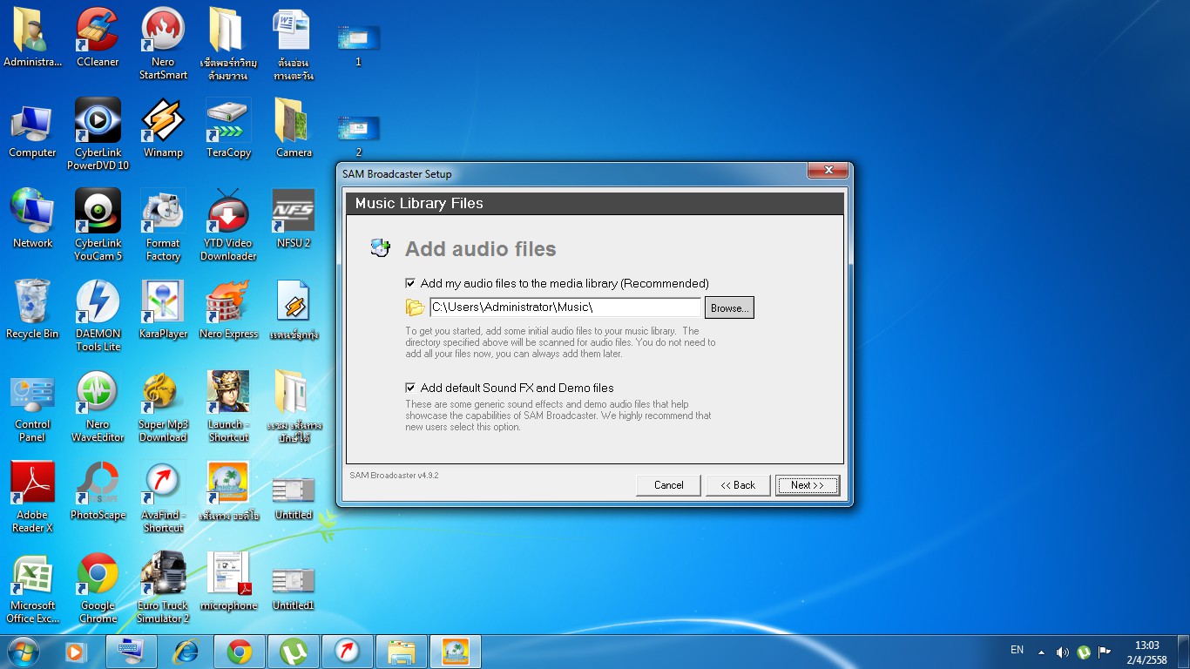1190x669 pixels.
Task: Launch the Euro Truck Simulator 2 shortcut
Action: (x=163, y=588)
